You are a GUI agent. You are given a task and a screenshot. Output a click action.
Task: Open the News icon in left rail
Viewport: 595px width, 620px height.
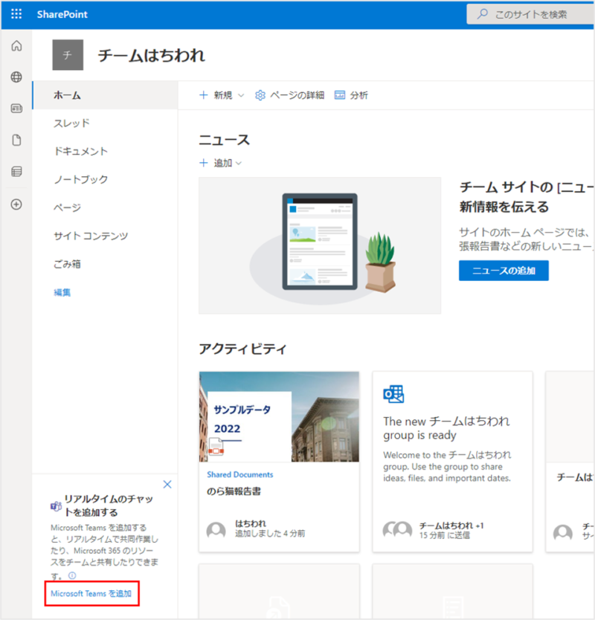(x=16, y=109)
